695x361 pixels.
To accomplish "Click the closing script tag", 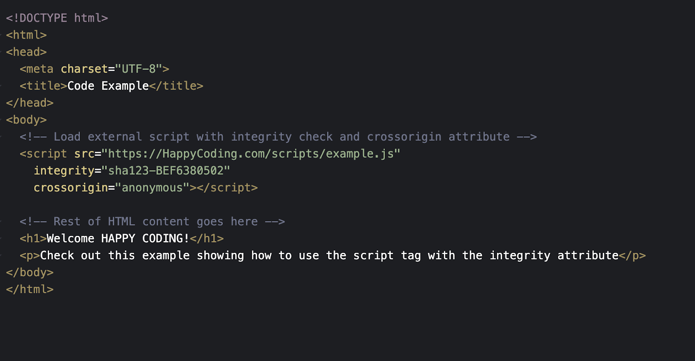I will click(x=227, y=188).
